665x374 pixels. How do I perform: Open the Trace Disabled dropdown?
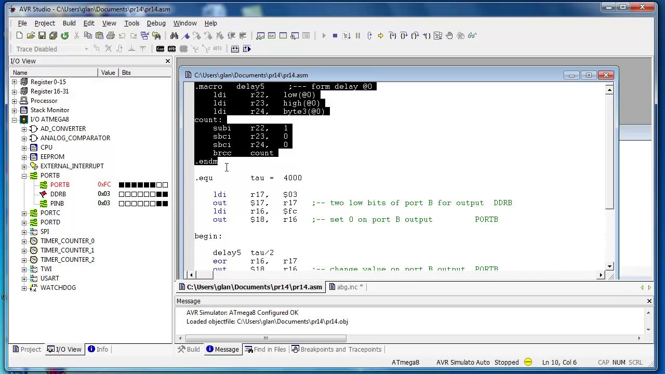[86, 49]
